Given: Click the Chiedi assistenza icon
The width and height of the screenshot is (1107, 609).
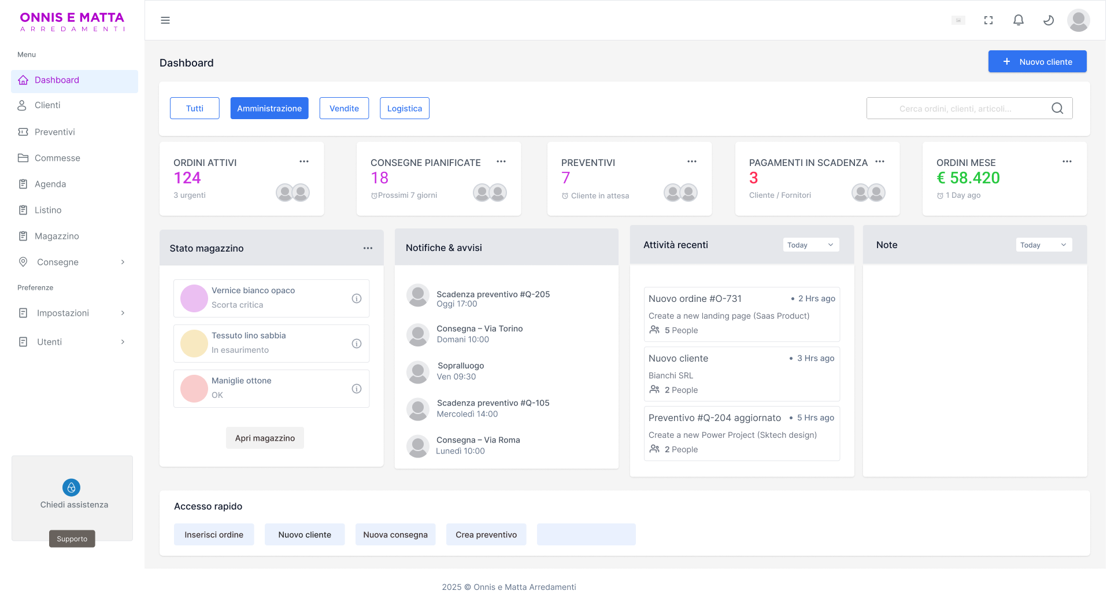Looking at the screenshot, I should tap(71, 488).
